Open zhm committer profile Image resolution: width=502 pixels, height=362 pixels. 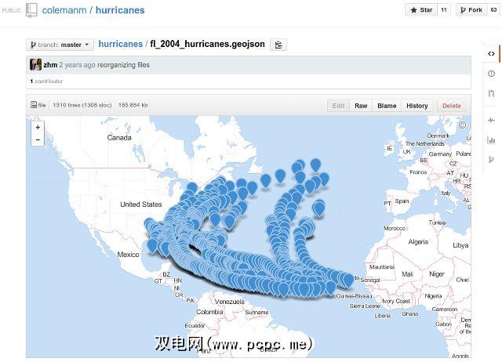pos(50,65)
